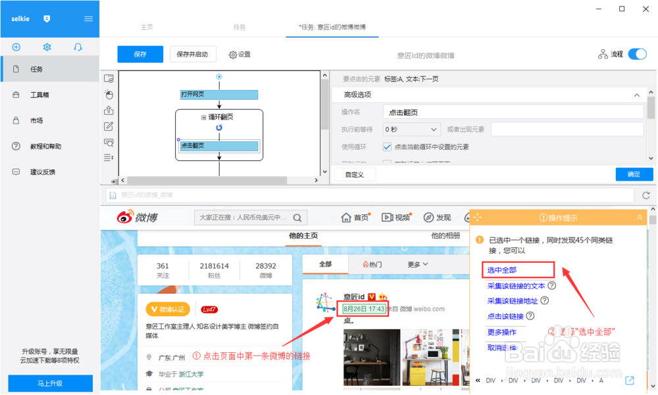658x395 pixels.
Task: Collapse the 循环翻页 loop box
Action: tap(203, 118)
